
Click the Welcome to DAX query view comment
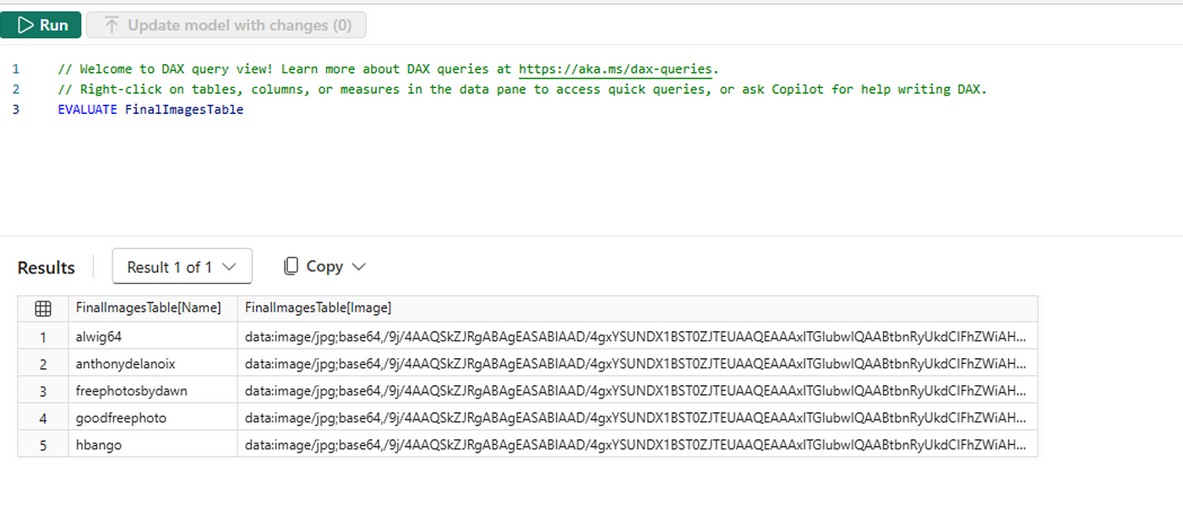pos(389,69)
